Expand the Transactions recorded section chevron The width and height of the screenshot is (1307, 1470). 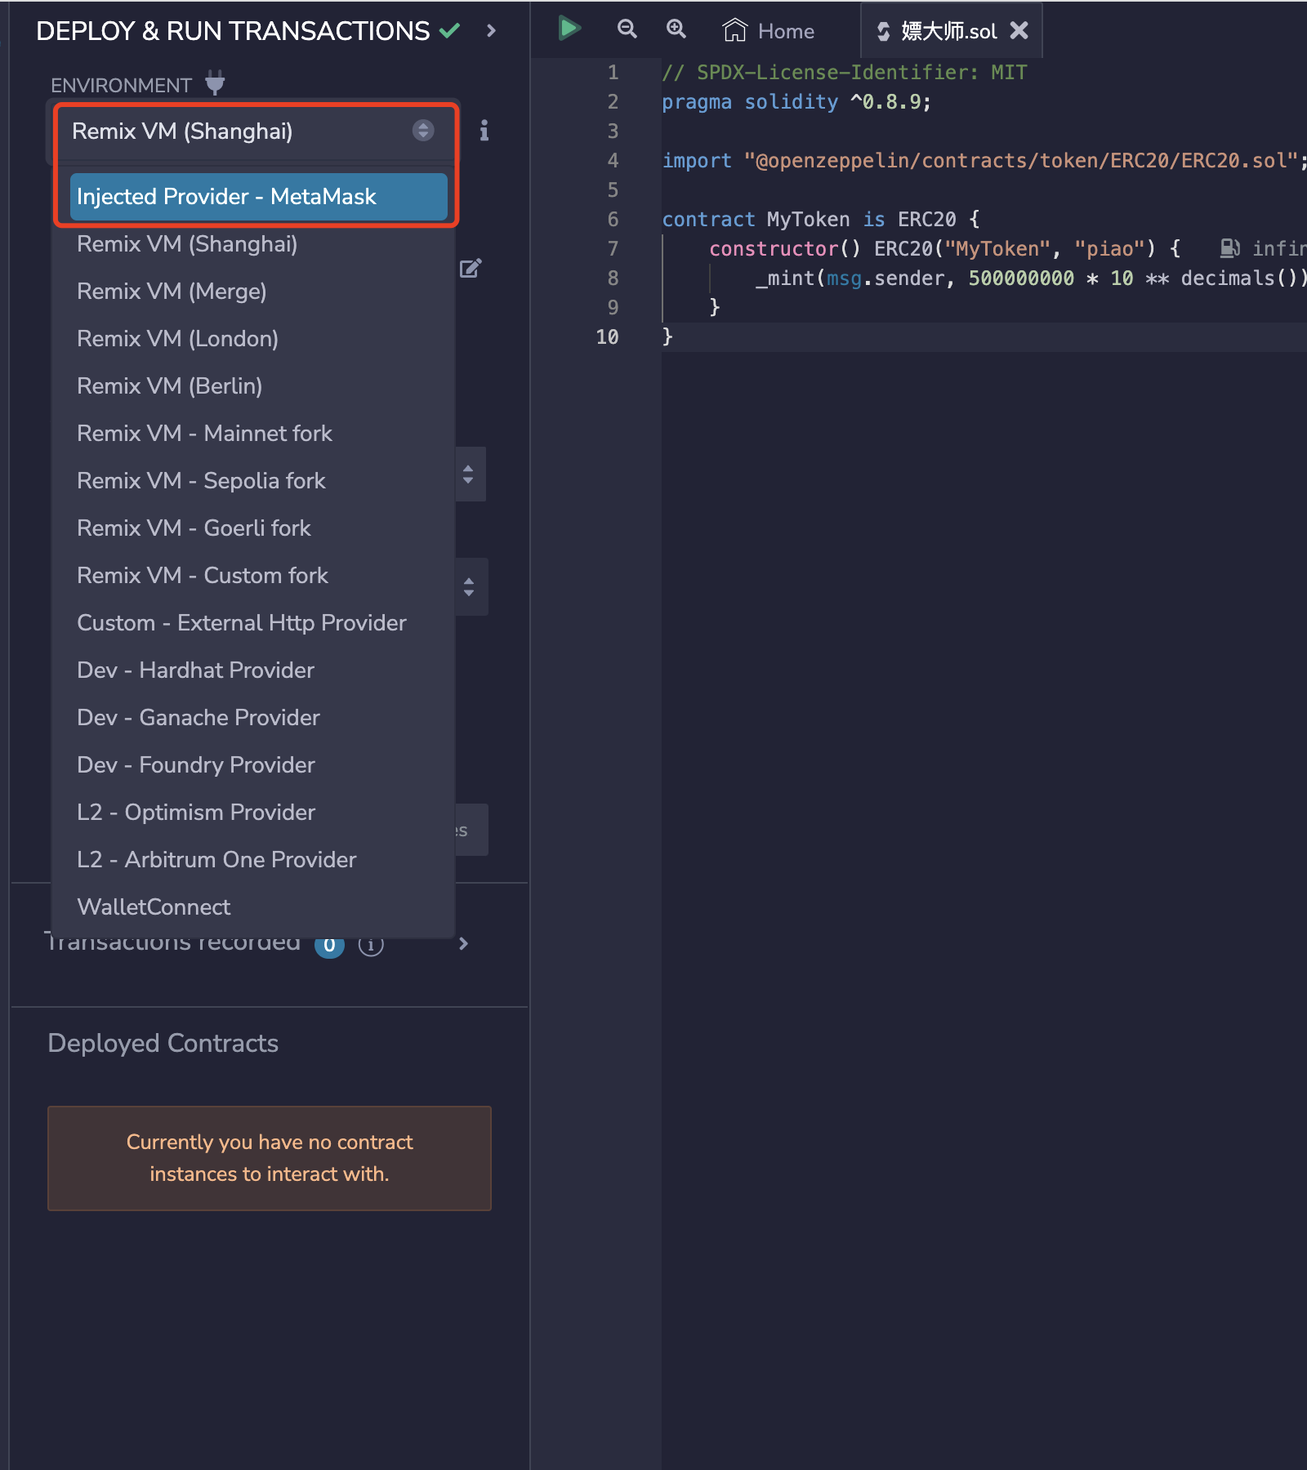click(463, 944)
